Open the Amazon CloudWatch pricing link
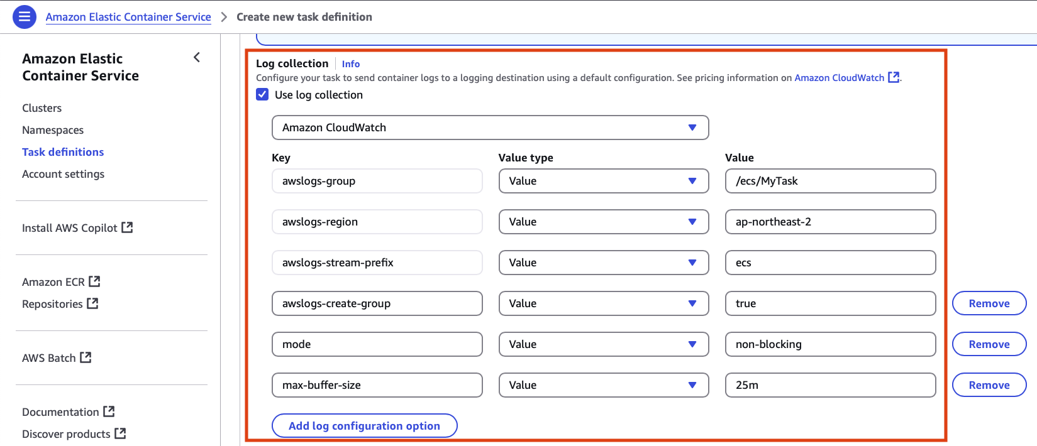This screenshot has width=1037, height=446. click(839, 78)
